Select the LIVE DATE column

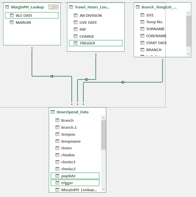[96, 22]
